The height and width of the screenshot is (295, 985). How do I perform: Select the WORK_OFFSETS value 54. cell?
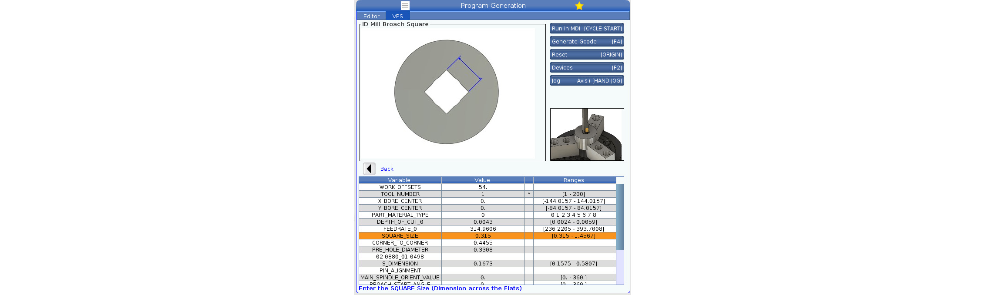[x=483, y=187]
